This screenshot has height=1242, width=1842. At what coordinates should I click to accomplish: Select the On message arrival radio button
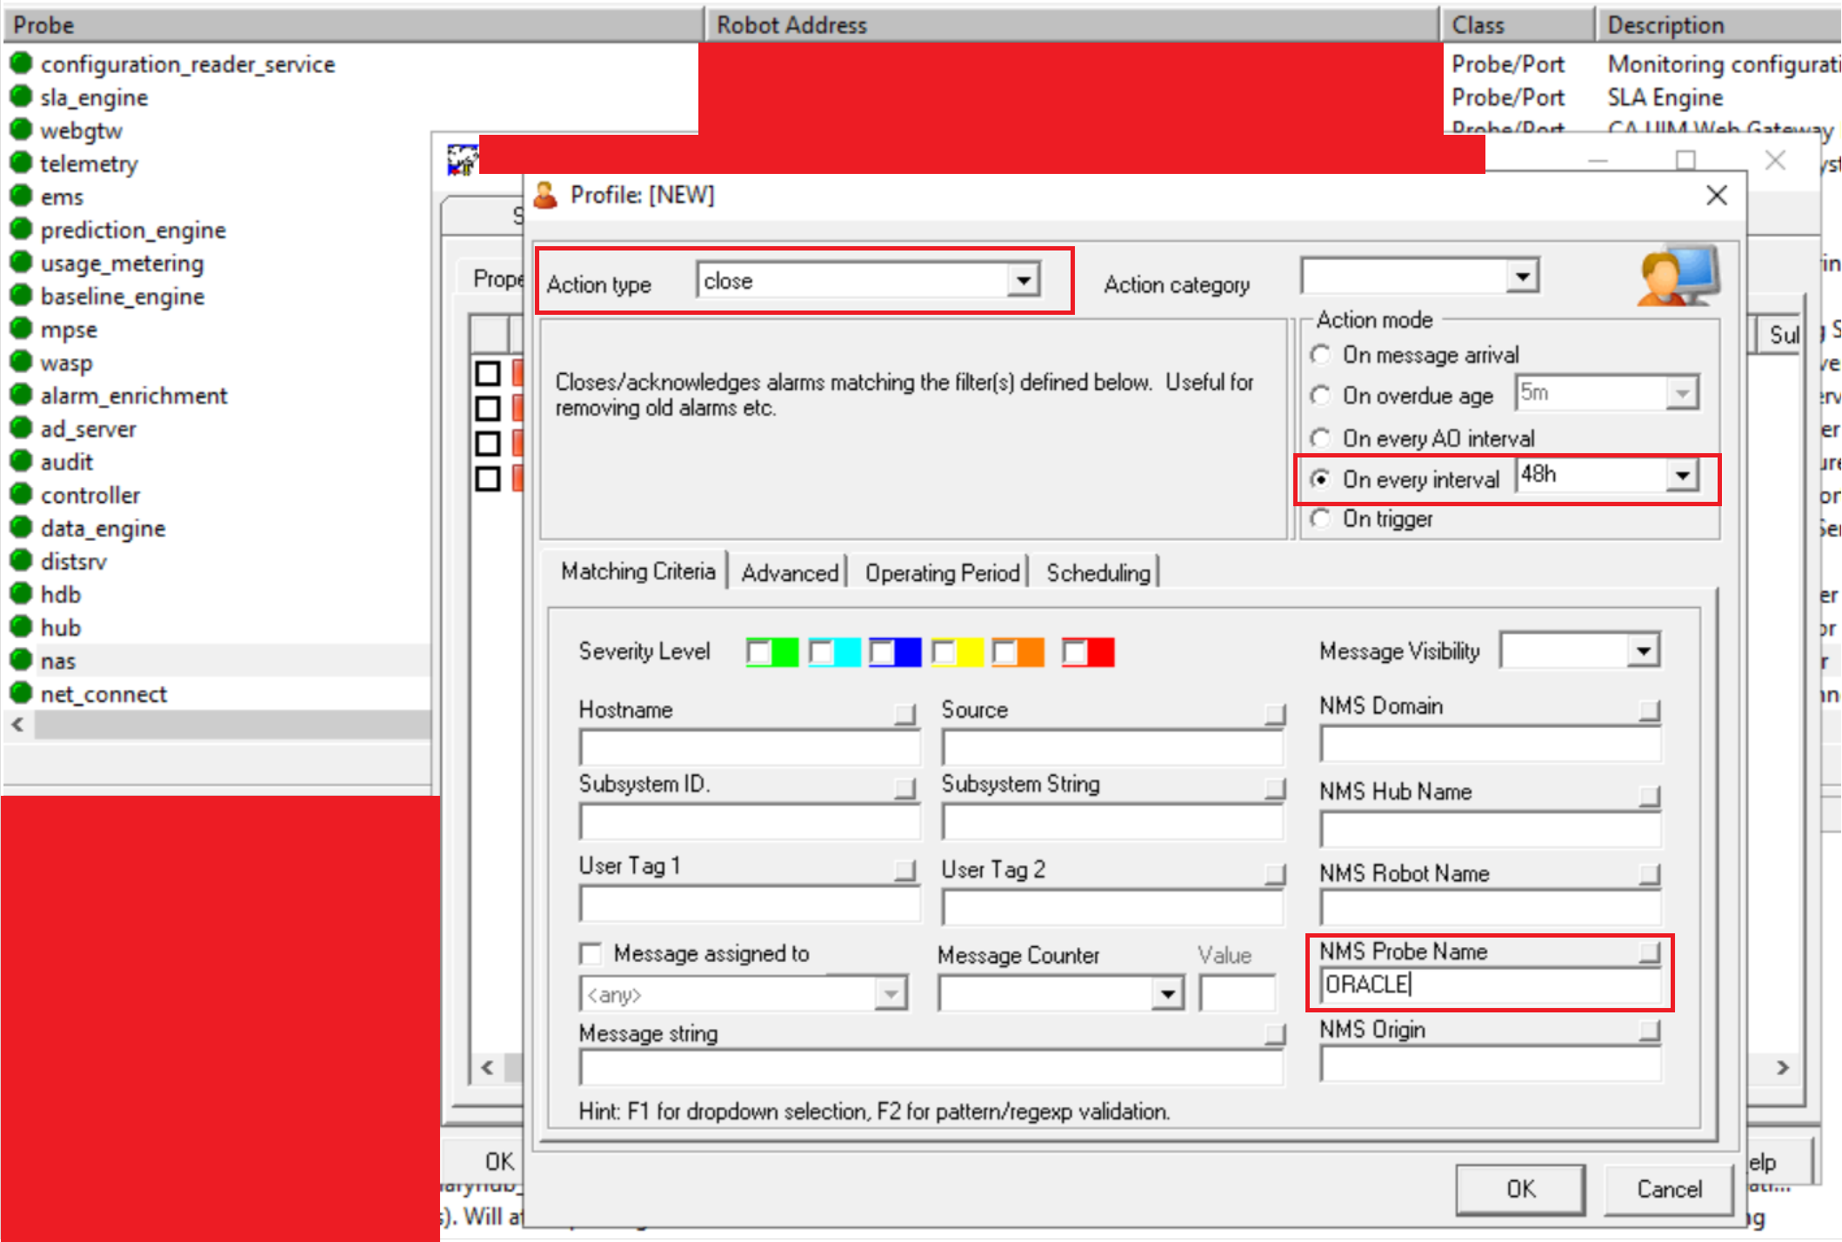coord(1320,355)
